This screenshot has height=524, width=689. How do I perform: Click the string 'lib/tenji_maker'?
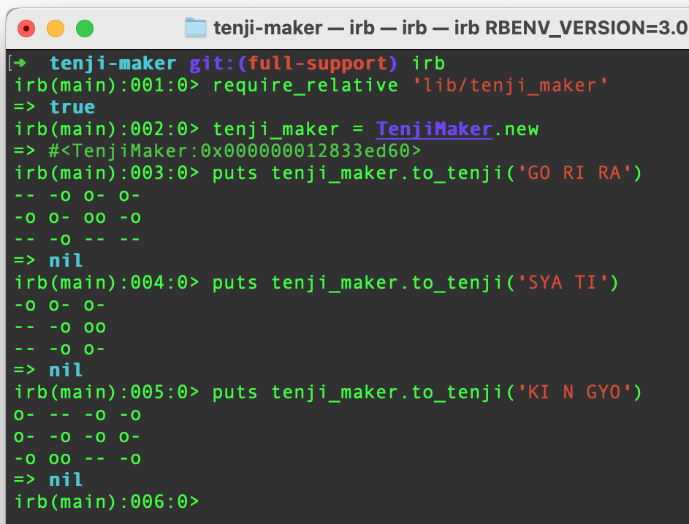510,86
